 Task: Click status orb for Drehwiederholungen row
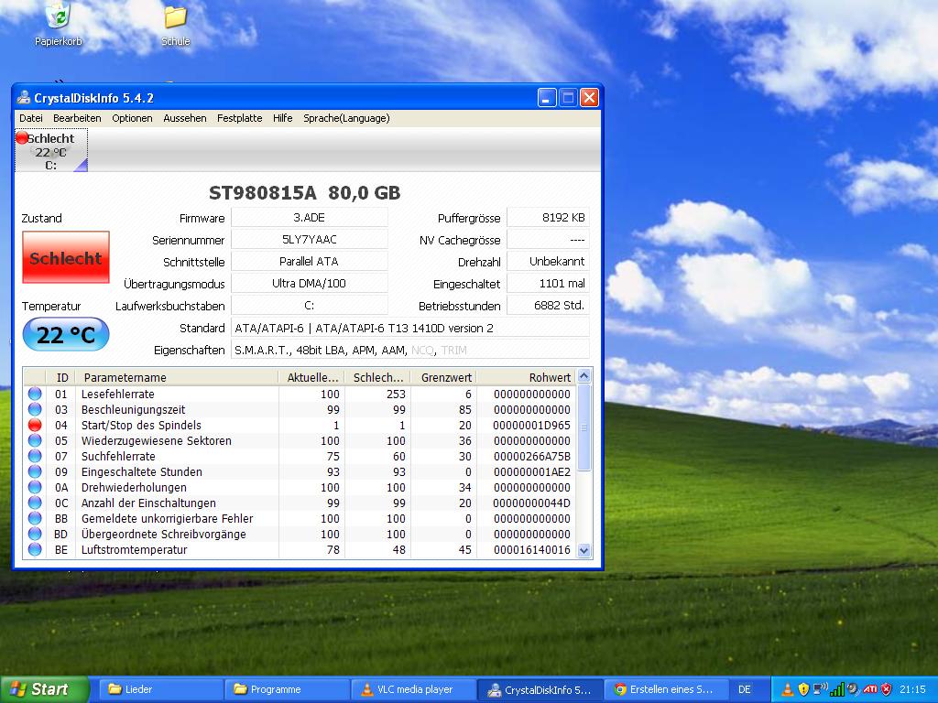click(x=35, y=487)
